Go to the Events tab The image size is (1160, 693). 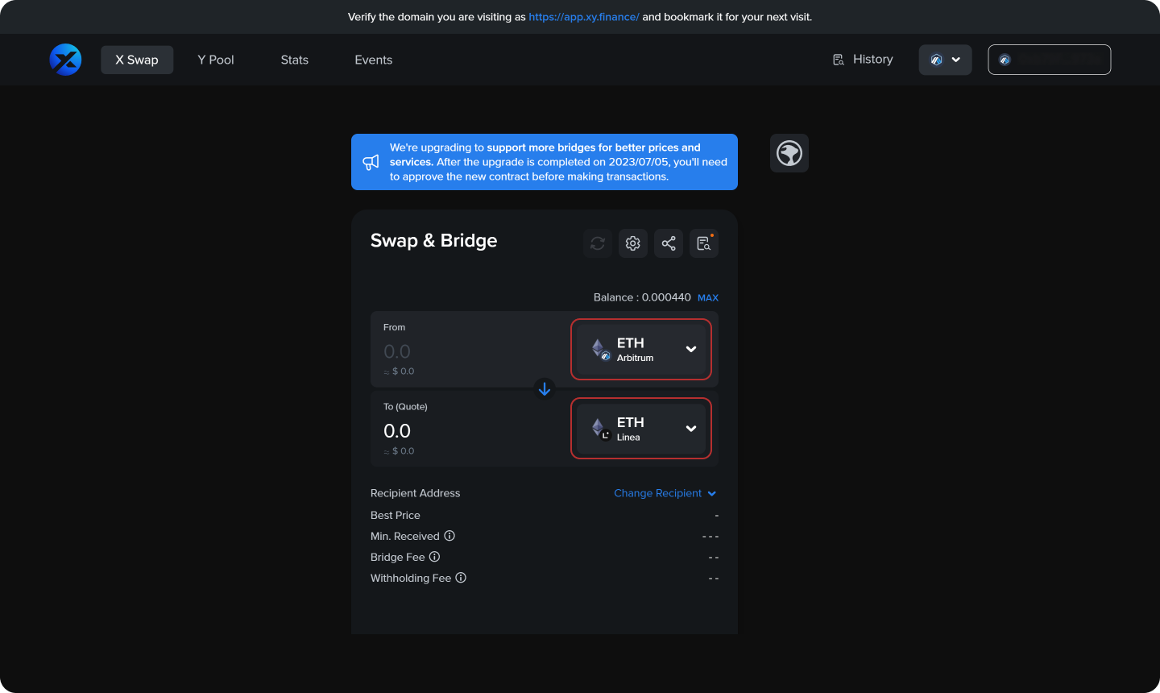click(374, 60)
